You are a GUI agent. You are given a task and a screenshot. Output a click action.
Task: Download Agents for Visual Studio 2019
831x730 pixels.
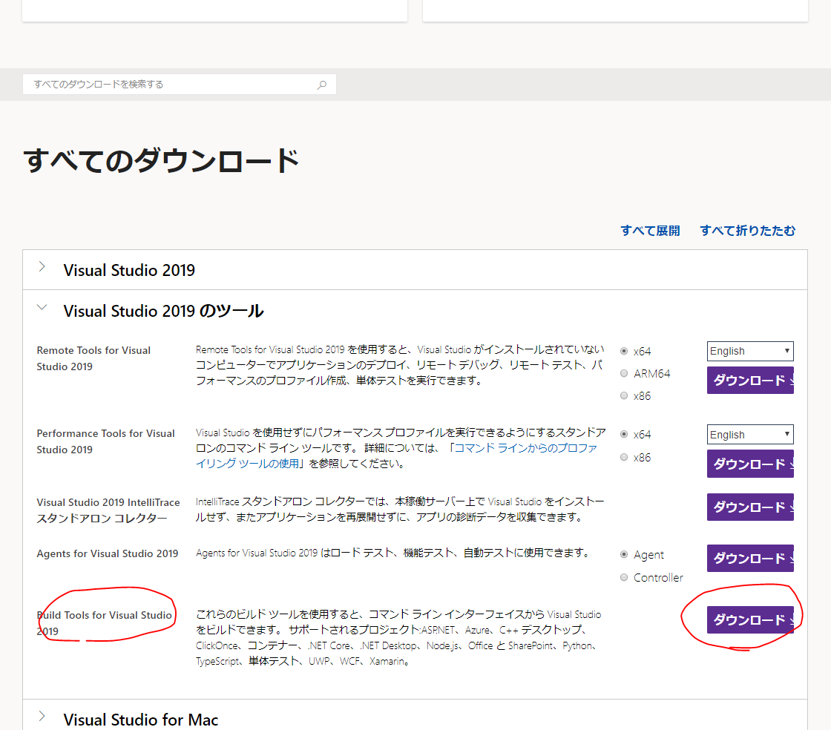pyautogui.click(x=750, y=559)
